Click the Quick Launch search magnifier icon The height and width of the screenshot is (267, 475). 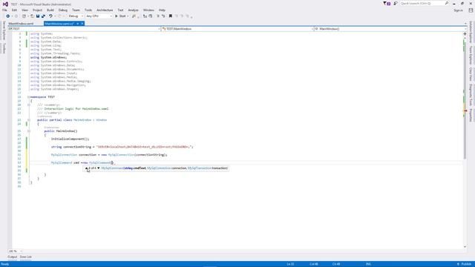point(447,3)
